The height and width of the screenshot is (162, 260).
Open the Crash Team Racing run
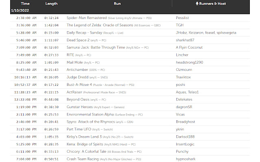tap(83, 159)
